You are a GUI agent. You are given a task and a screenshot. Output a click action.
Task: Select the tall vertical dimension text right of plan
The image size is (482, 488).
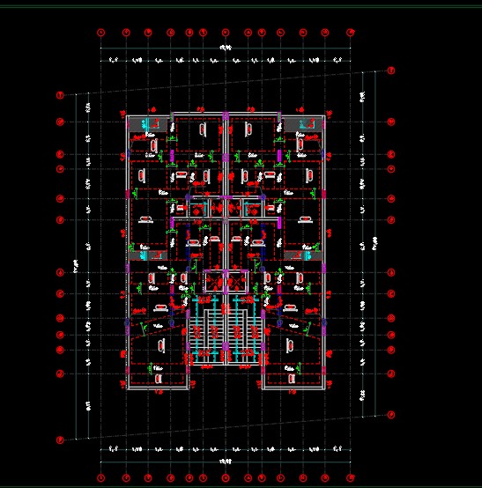374,243
